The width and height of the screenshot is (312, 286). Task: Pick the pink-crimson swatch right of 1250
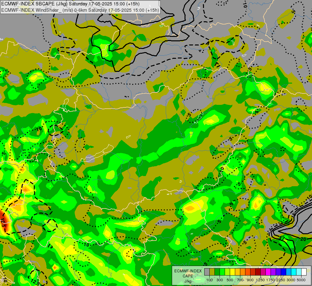[263, 272]
